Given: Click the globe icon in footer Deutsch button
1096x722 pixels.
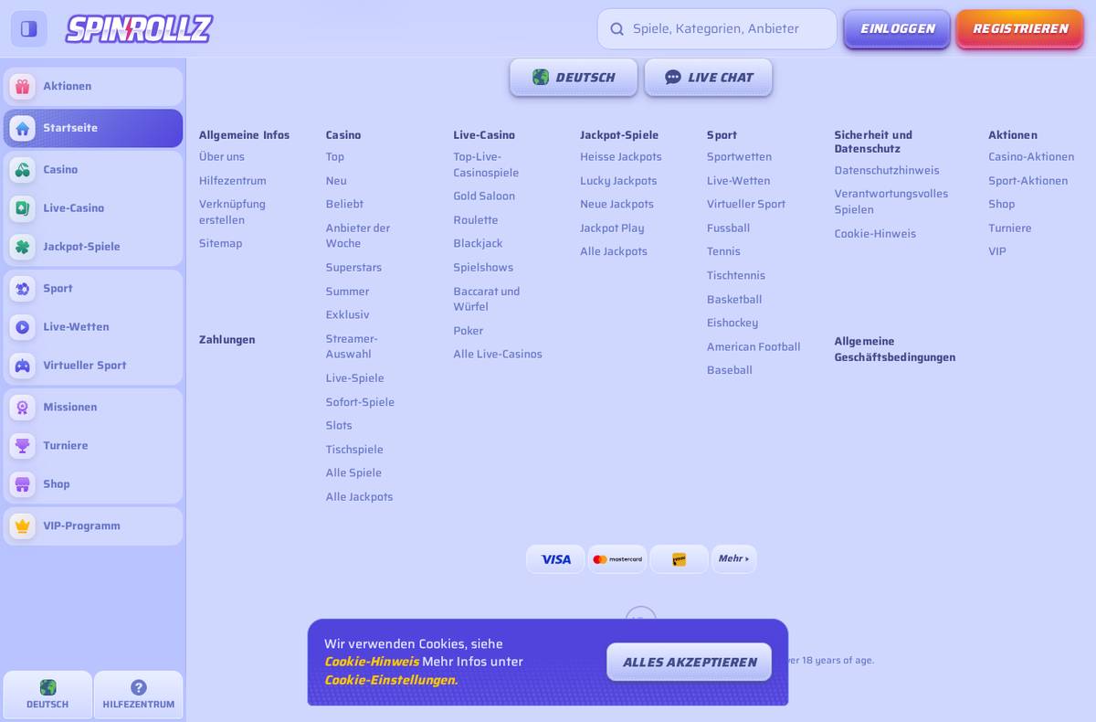Looking at the screenshot, I should (541, 78).
